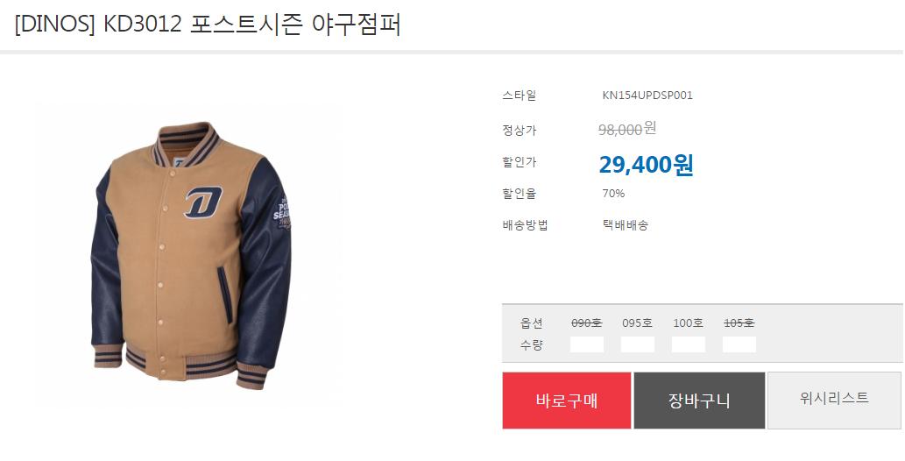Save item with the 위시리스트 button
The image size is (905, 461).
834,401
